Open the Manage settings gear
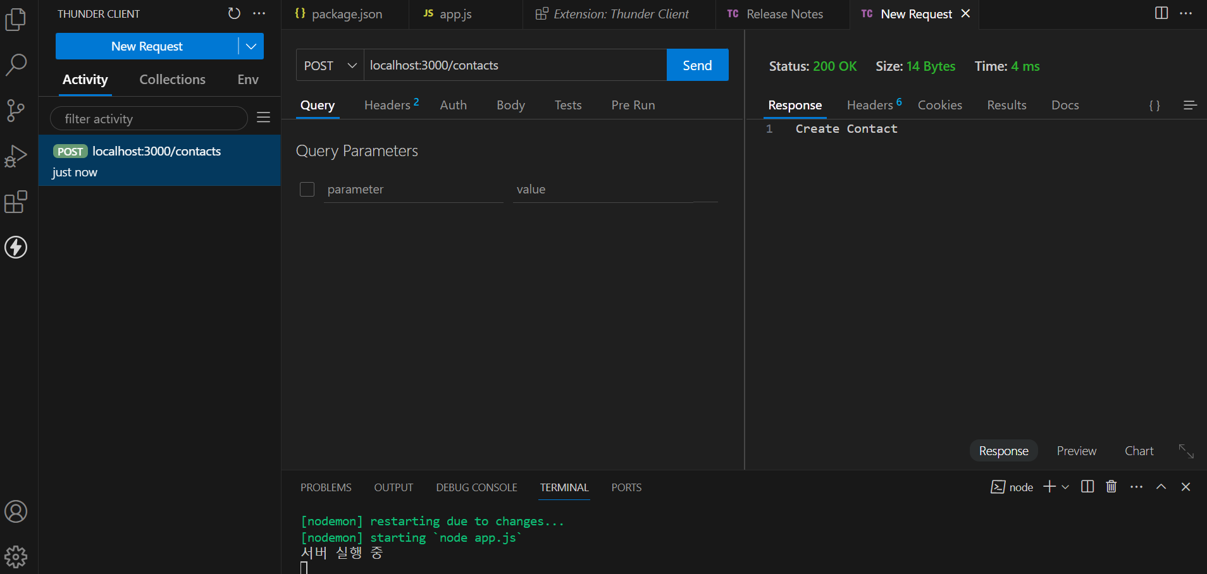The height and width of the screenshot is (574, 1207). (x=16, y=556)
